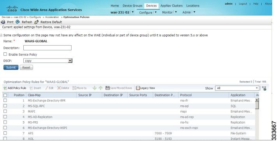The width and height of the screenshot is (278, 141).
Task: Click the scrollbar up arrow
Action: point(257,100)
